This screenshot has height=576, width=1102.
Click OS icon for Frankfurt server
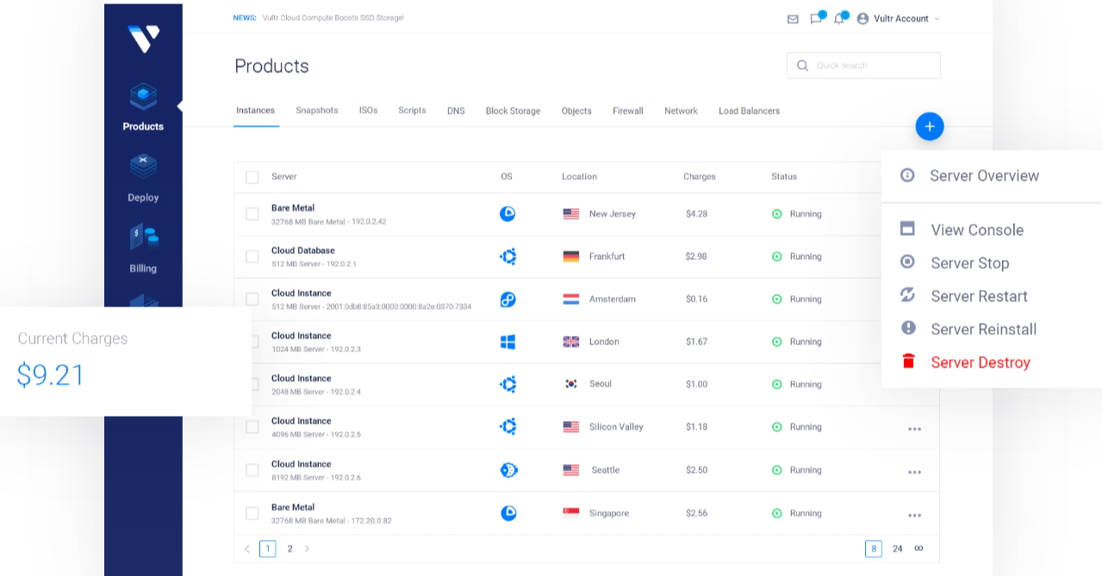[x=508, y=257]
